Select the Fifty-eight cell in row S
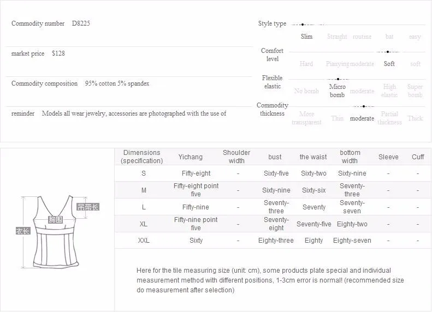Image resolution: width=432 pixels, height=312 pixels. click(196, 173)
